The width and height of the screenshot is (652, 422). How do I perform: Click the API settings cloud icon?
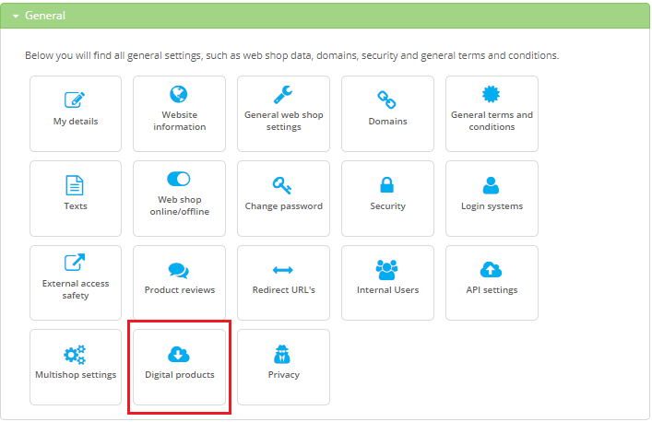(x=492, y=270)
